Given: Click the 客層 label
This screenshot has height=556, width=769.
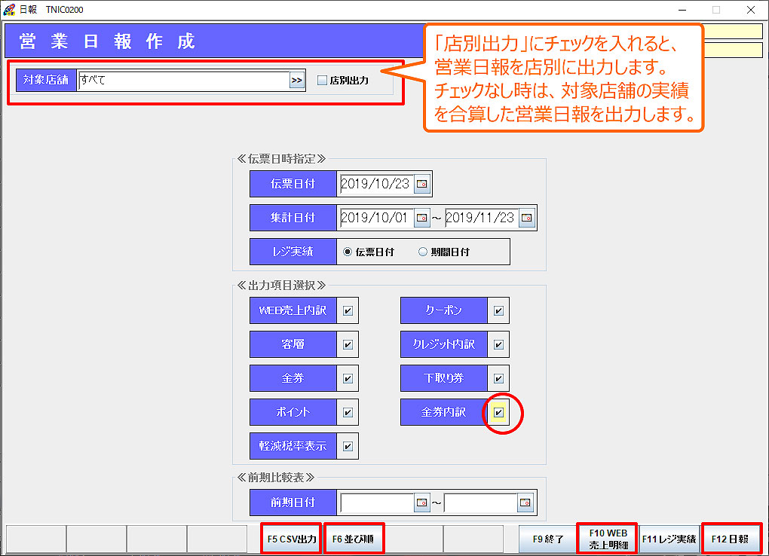Looking at the screenshot, I should tap(293, 344).
